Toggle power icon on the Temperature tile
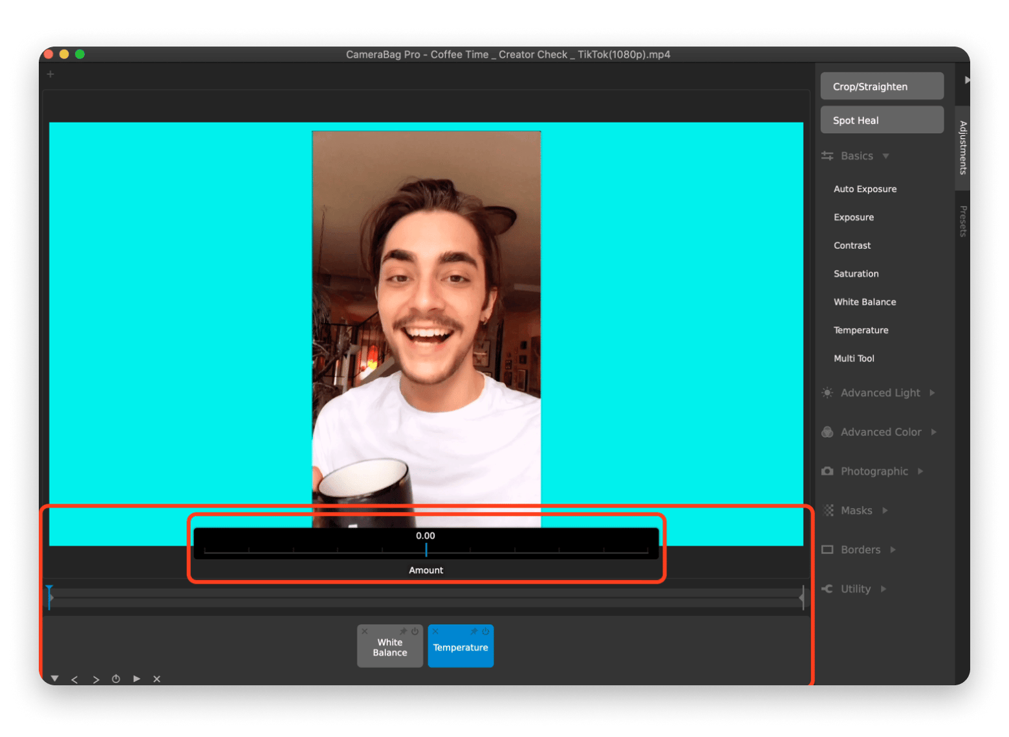The width and height of the screenshot is (1009, 737). tap(485, 632)
